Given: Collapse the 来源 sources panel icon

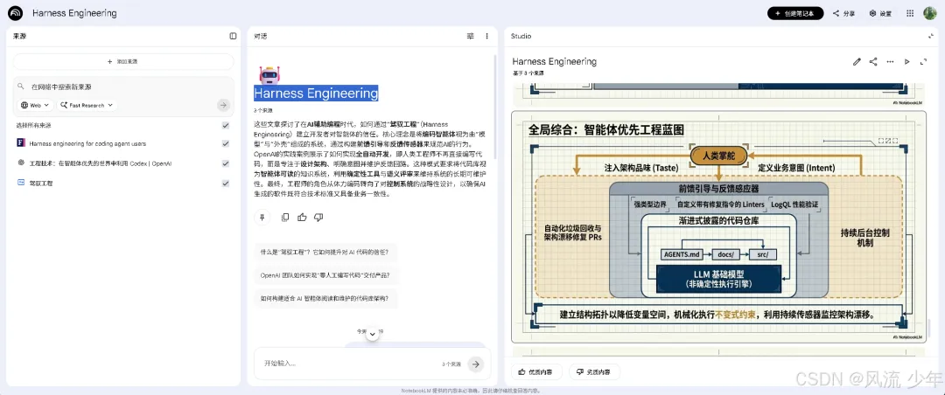Looking at the screenshot, I should tap(234, 36).
